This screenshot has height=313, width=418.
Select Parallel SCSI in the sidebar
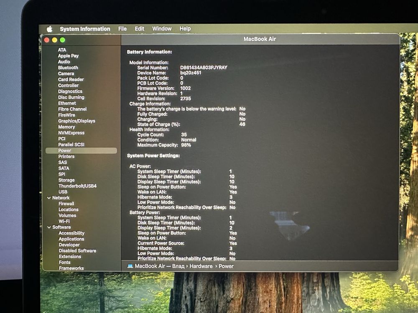click(71, 144)
